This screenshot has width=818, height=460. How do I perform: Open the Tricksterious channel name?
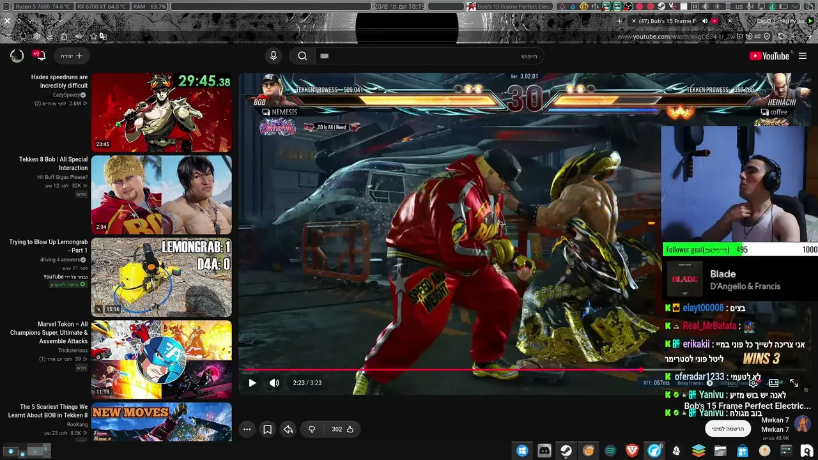[73, 351]
